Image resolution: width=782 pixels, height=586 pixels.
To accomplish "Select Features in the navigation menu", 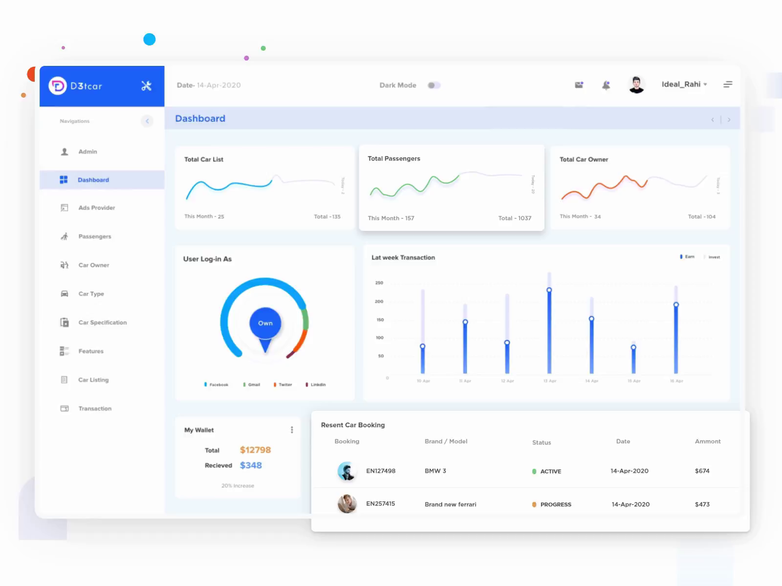I will (90, 351).
